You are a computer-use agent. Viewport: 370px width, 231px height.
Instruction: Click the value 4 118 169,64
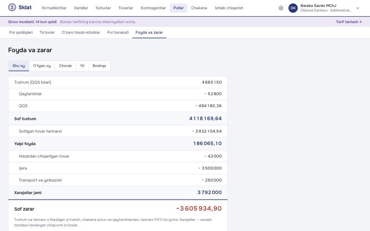pos(205,119)
